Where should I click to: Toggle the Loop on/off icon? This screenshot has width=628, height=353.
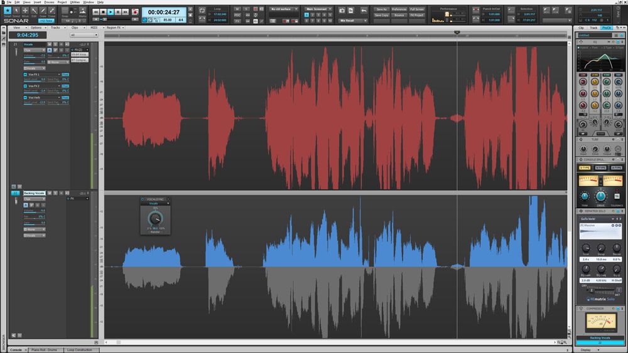(x=202, y=11)
